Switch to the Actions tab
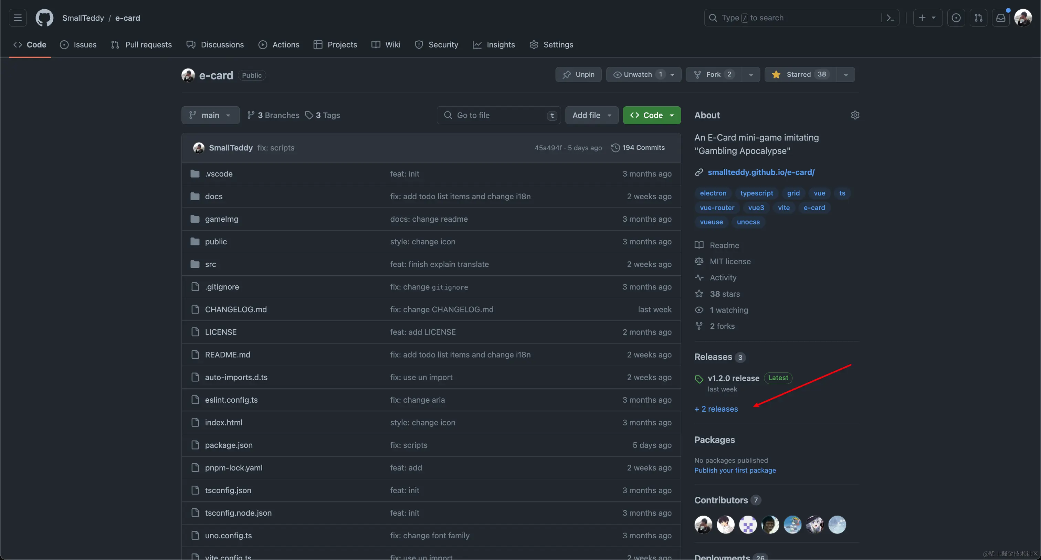Viewport: 1041px width, 560px height. (279, 44)
